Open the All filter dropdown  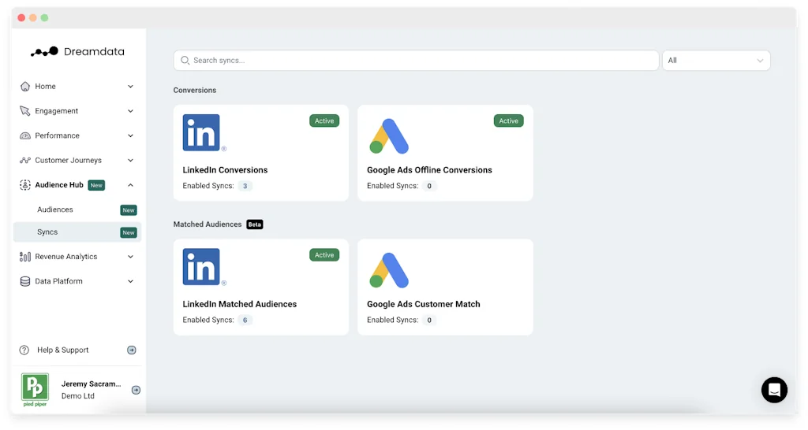pyautogui.click(x=716, y=61)
